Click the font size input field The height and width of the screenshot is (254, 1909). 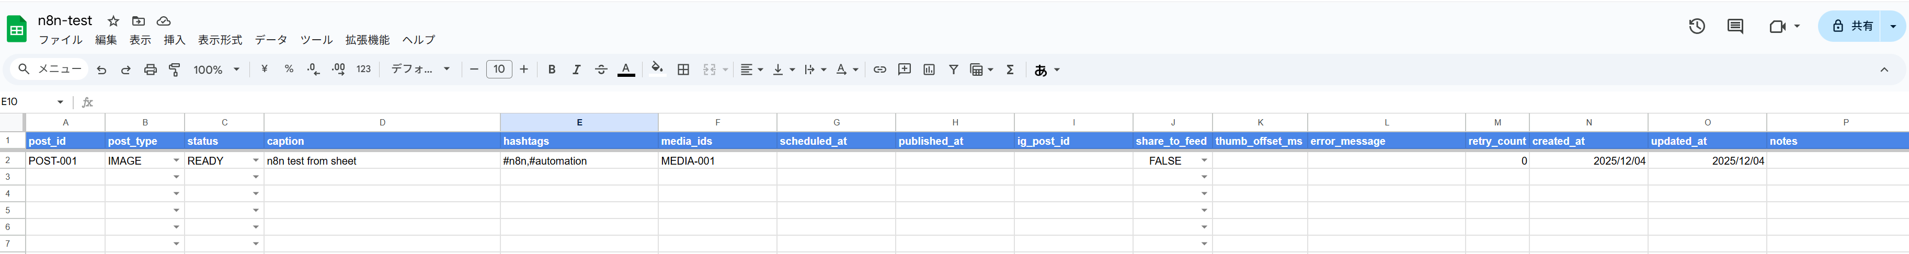click(499, 70)
